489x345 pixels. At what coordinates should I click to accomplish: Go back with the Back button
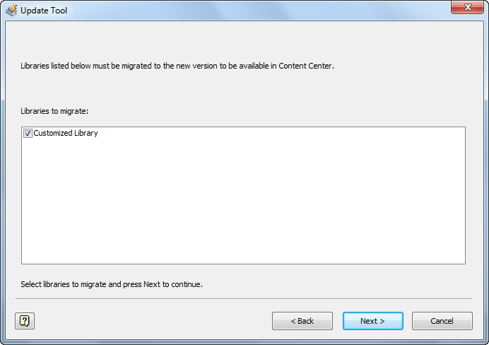coord(302,321)
